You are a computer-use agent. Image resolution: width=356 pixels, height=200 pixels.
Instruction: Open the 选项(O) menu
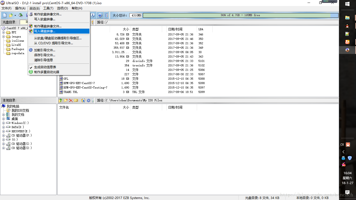[x=63, y=8]
